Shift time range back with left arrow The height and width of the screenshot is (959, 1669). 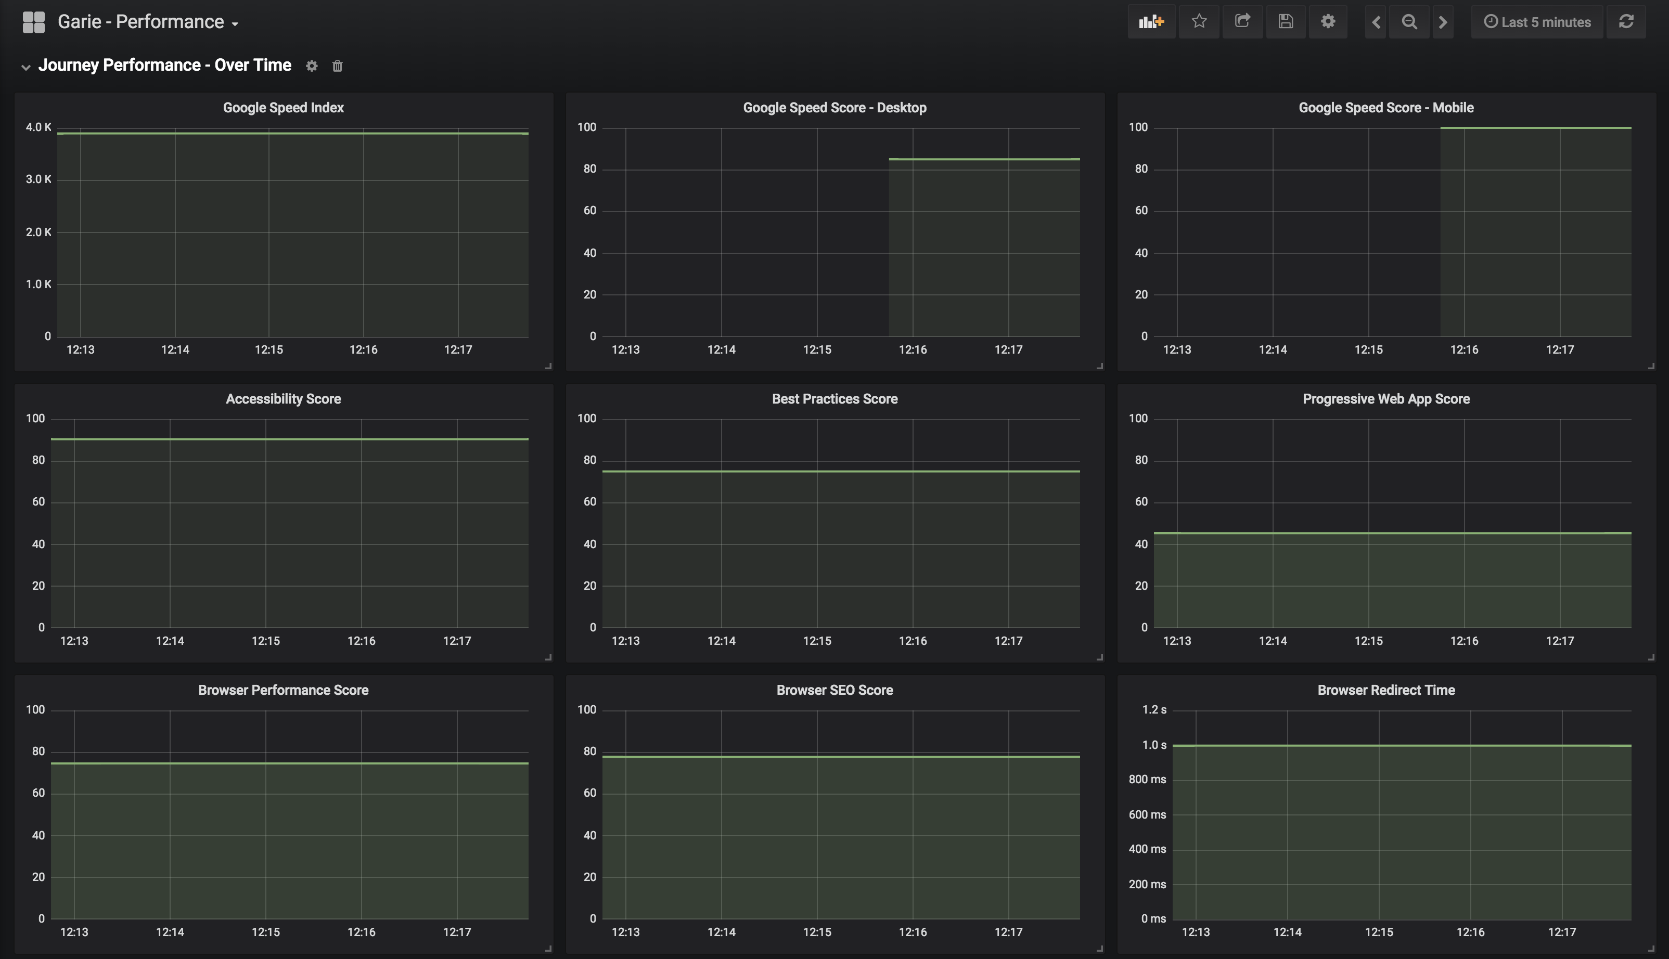click(x=1376, y=22)
